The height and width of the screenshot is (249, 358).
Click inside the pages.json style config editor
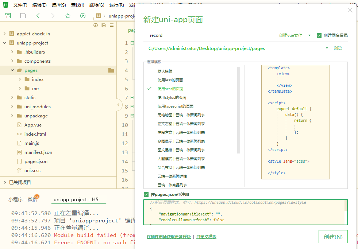pyautogui.click(x=246, y=212)
